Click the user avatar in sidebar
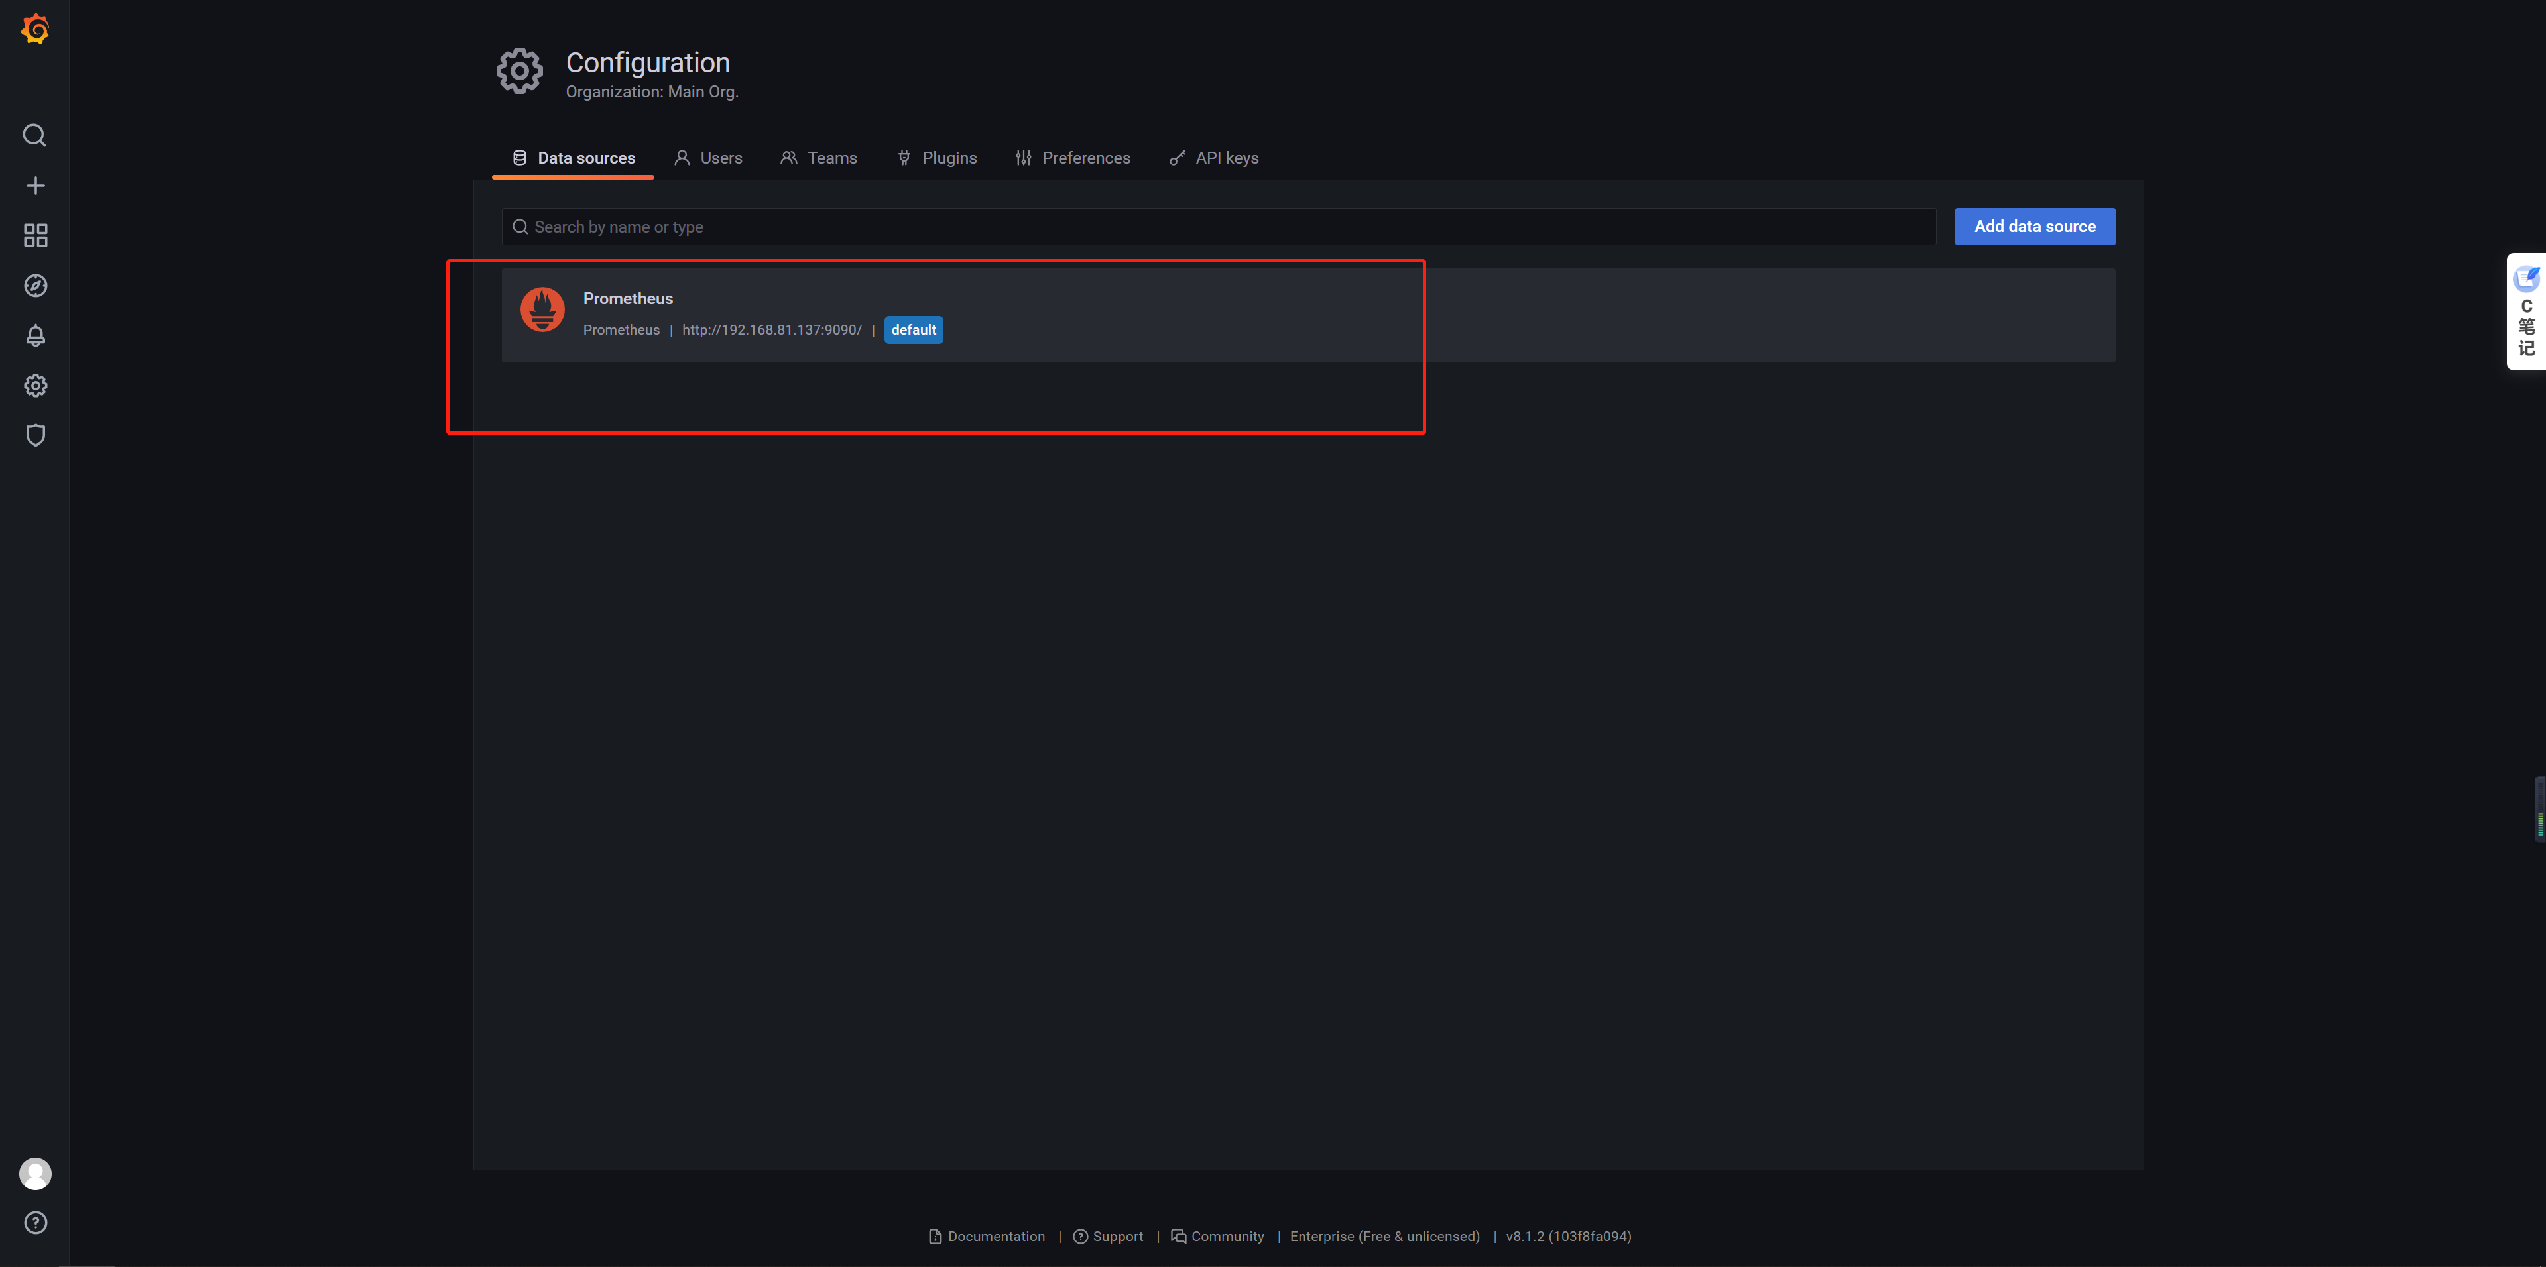Viewport: 2546px width, 1267px height. tap(36, 1173)
